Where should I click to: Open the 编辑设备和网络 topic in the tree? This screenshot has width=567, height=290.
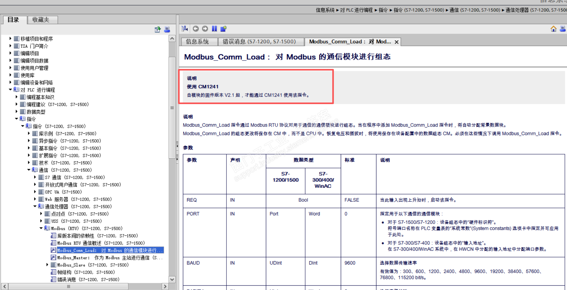click(x=37, y=83)
